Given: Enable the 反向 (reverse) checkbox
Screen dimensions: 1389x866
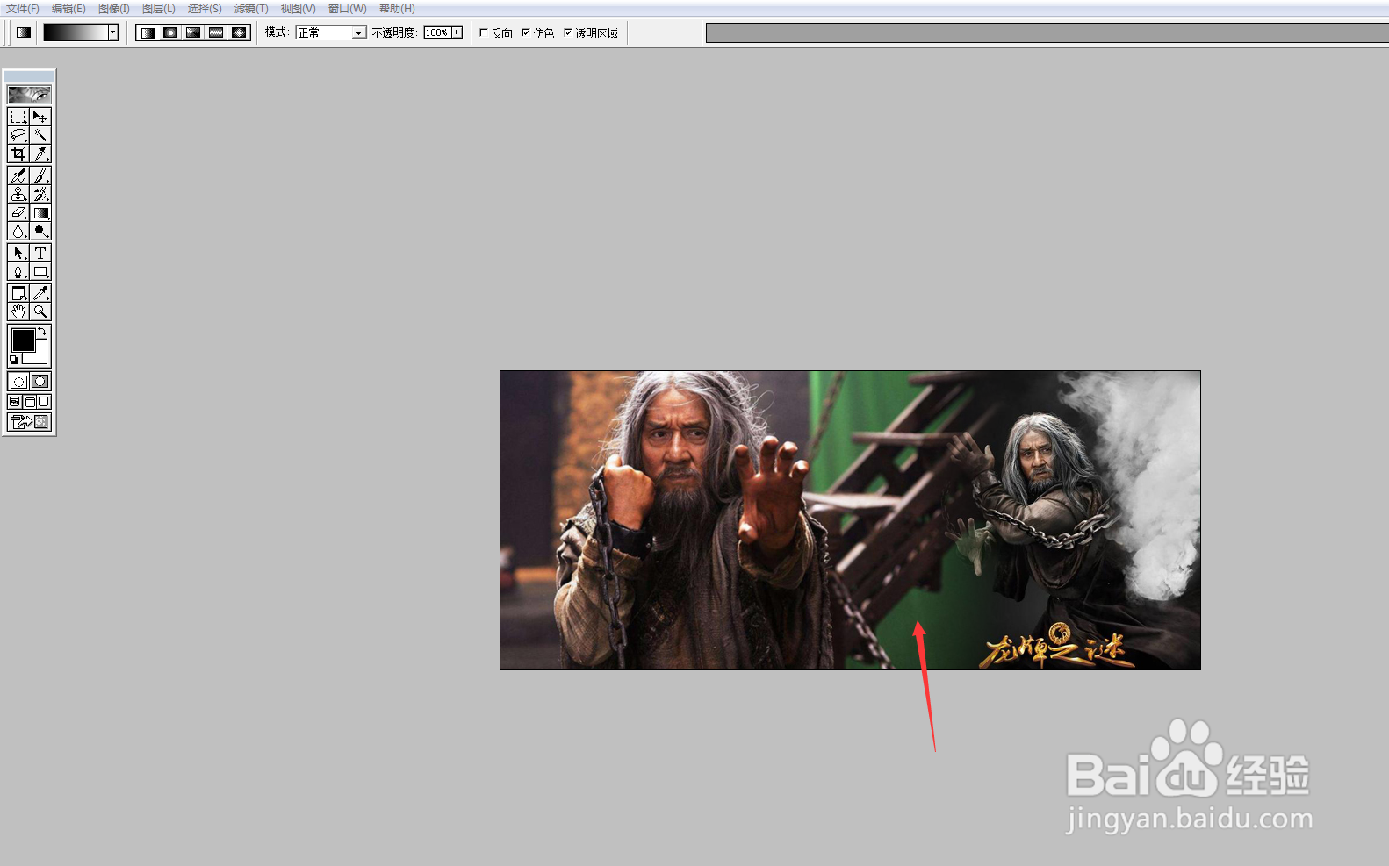Looking at the screenshot, I should pos(484,32).
